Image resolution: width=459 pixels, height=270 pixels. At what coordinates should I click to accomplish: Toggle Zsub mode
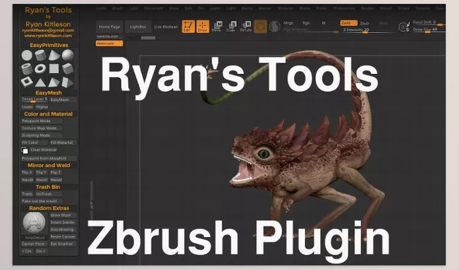tap(365, 23)
